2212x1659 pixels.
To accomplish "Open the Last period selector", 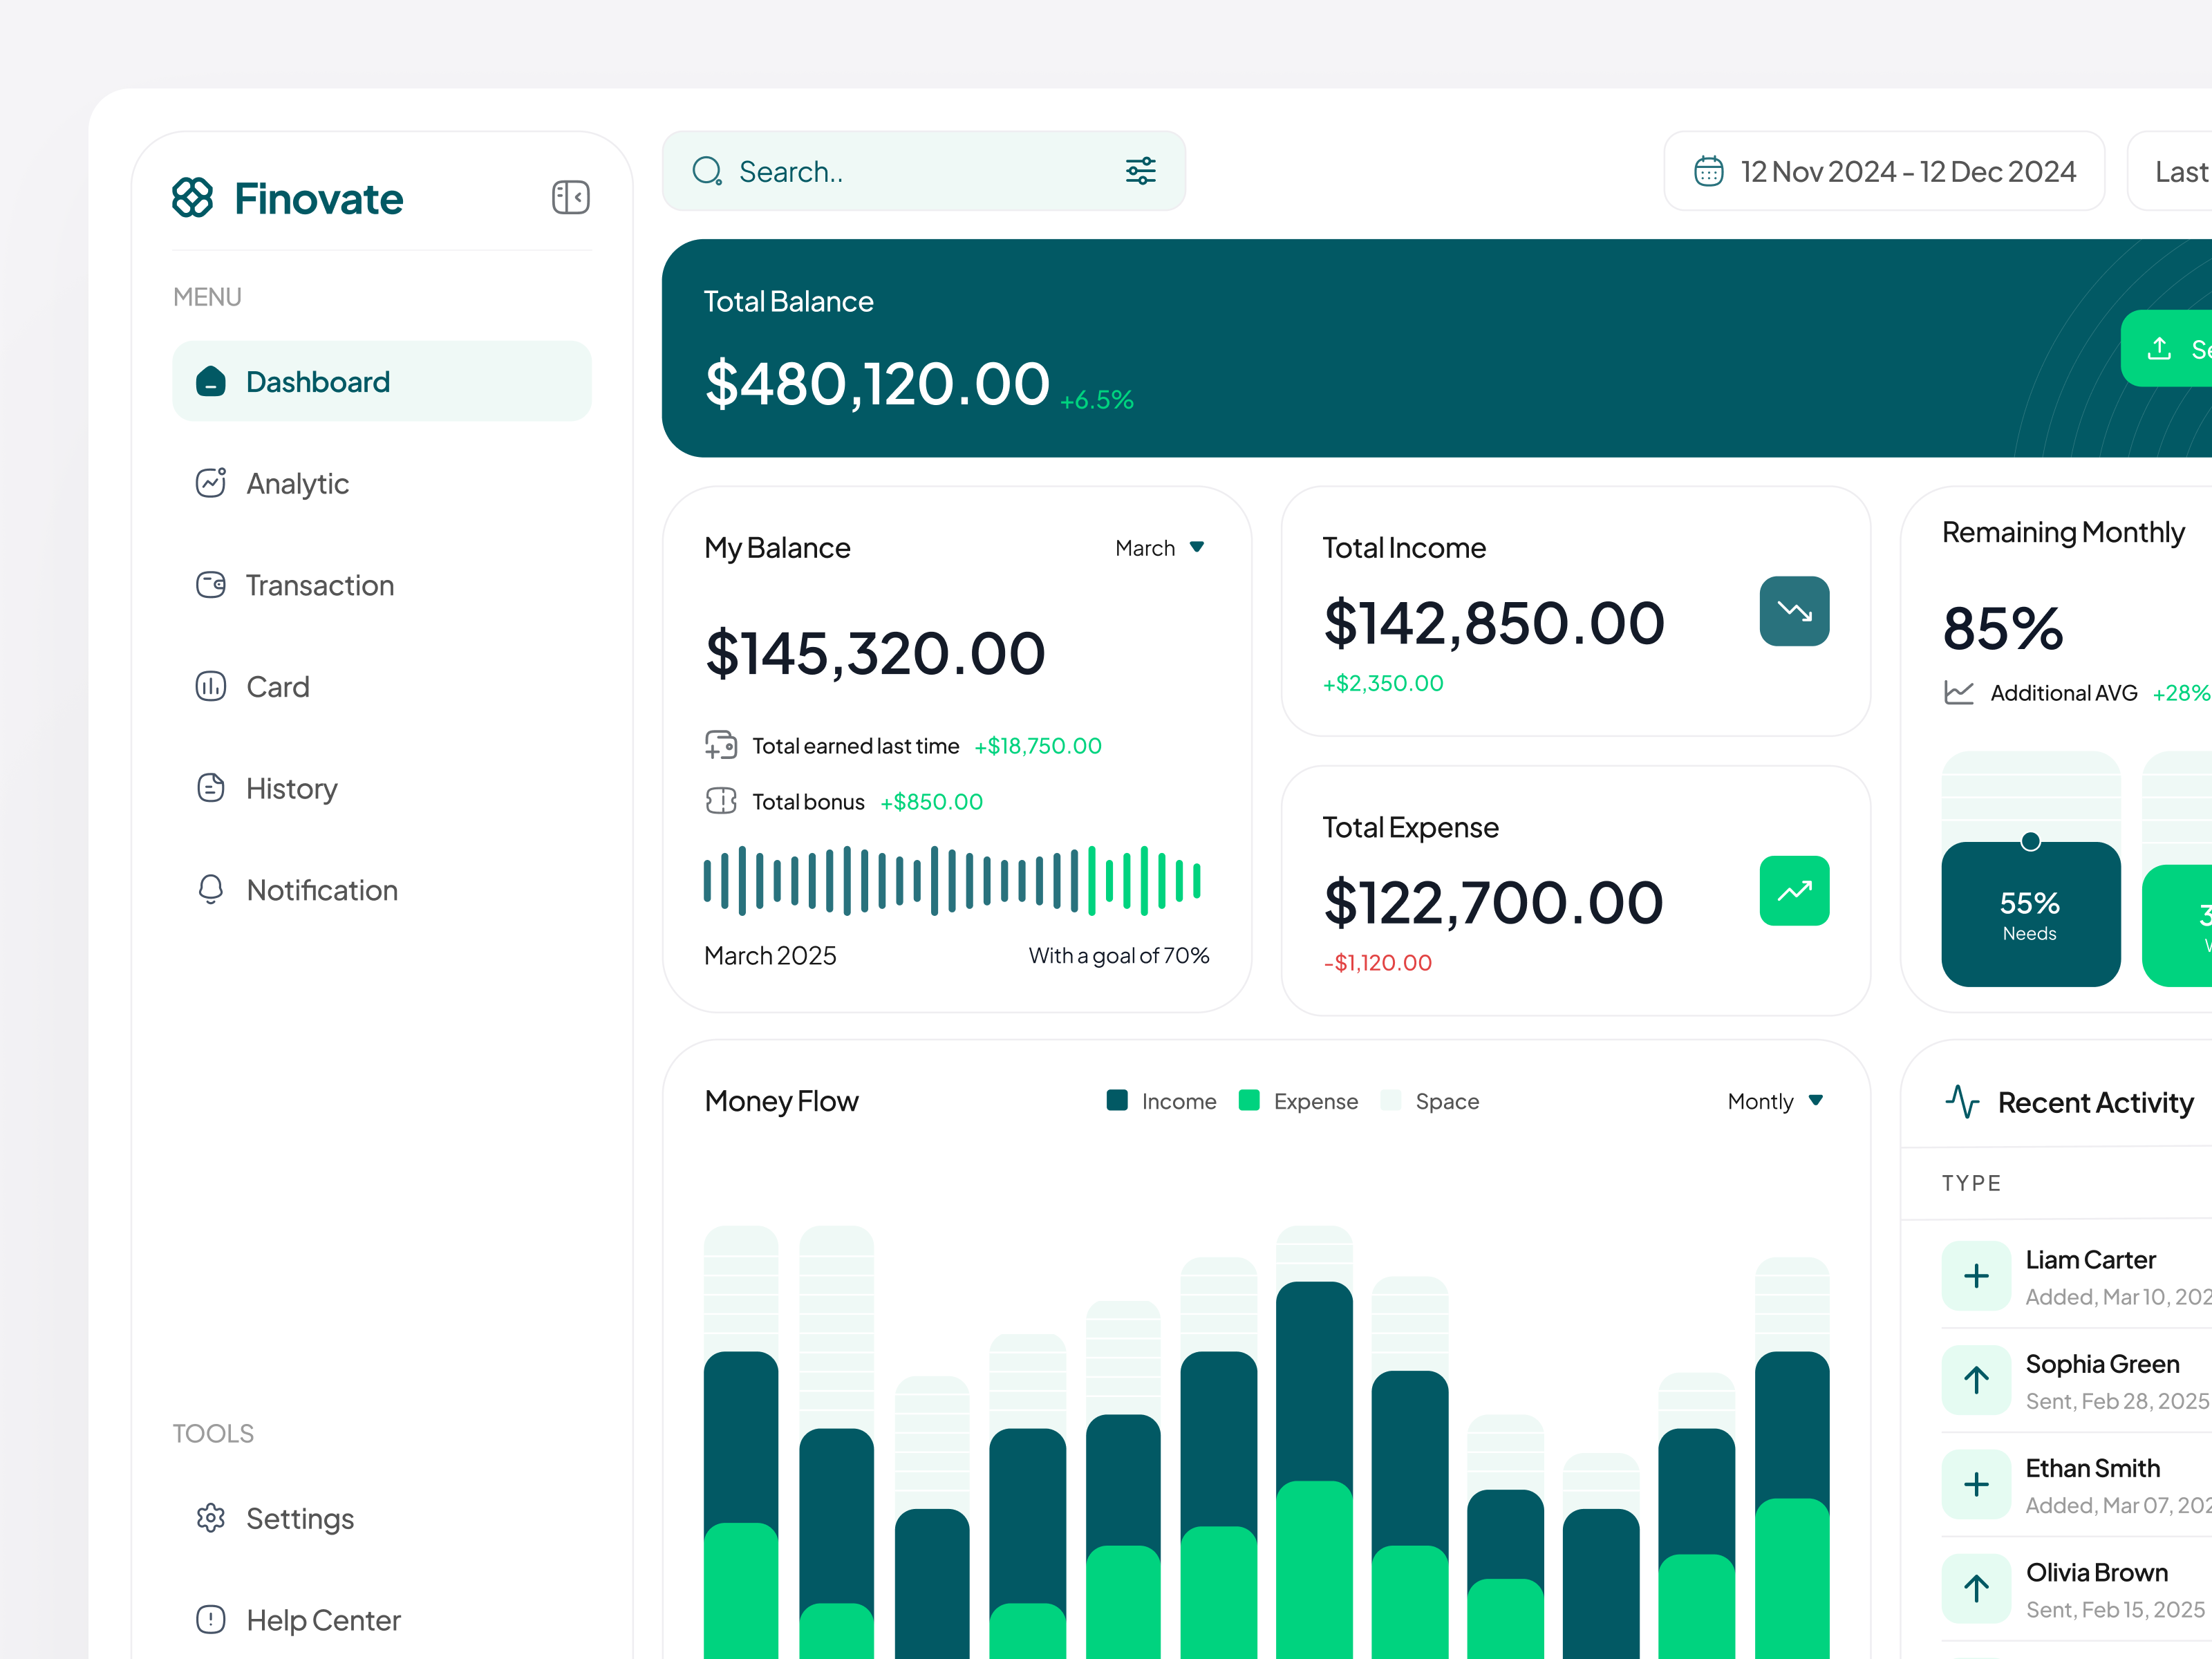I will (x=2169, y=171).
